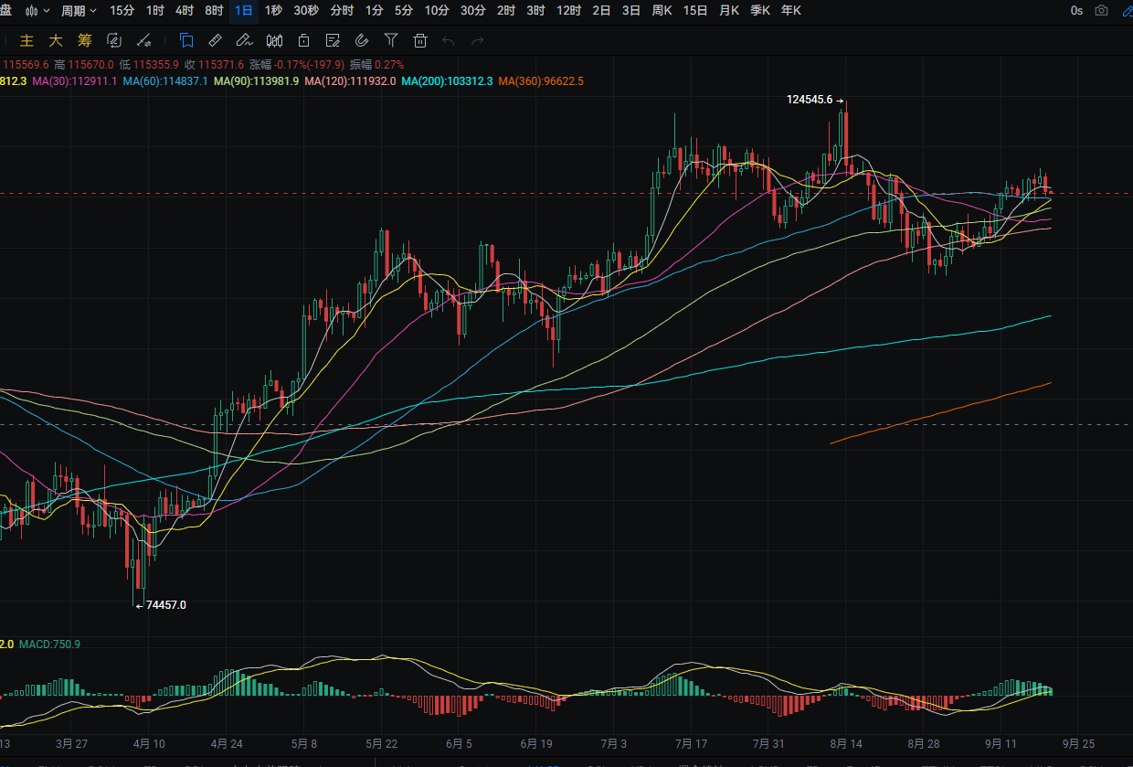
Task: Take a chart screenshot with camera icon
Action: (1102, 11)
